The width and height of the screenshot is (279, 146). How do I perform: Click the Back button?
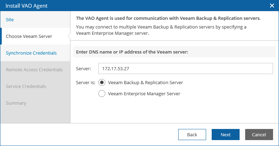192,135
